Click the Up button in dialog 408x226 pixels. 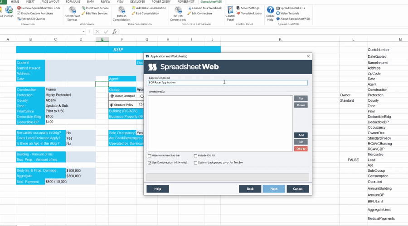[x=301, y=99]
